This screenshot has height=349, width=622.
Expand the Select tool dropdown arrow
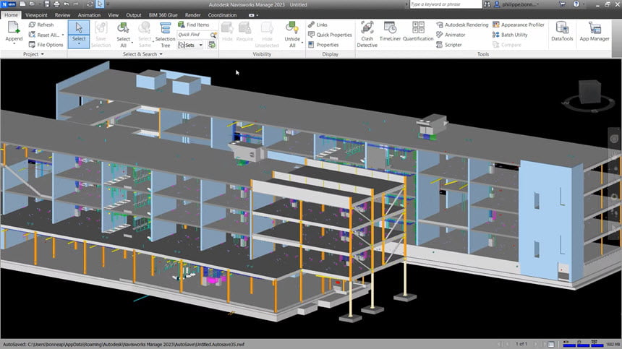79,44
